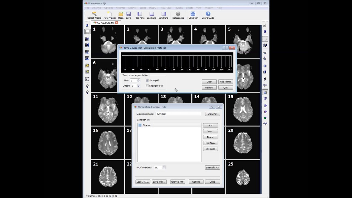Close the CG_OBJECTS.fmr tab via its X
Viewport: 352px width, 198px height.
point(117,23)
